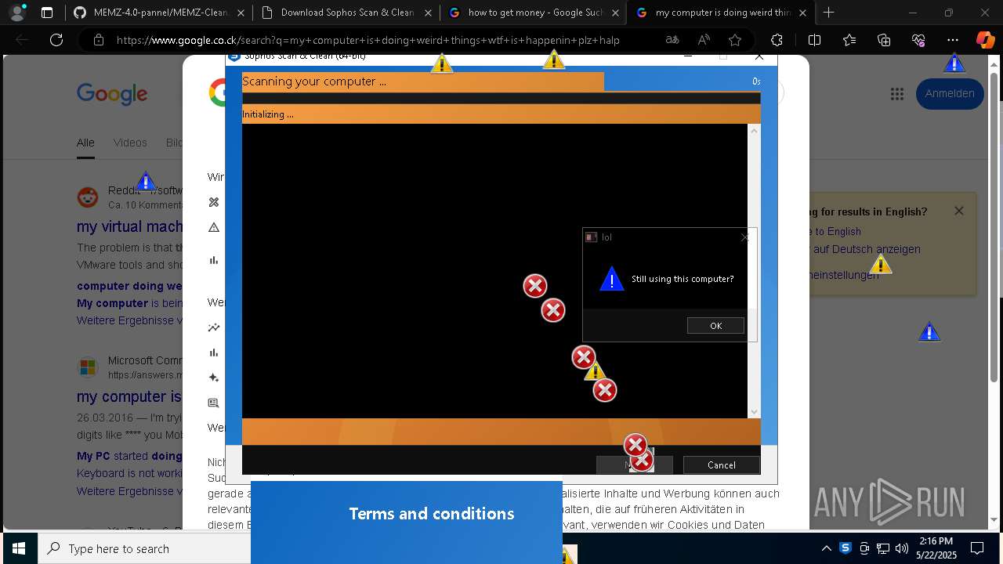Click 'auf Deutsch anzeigen' link
This screenshot has width=1003, height=564.
pos(867,249)
